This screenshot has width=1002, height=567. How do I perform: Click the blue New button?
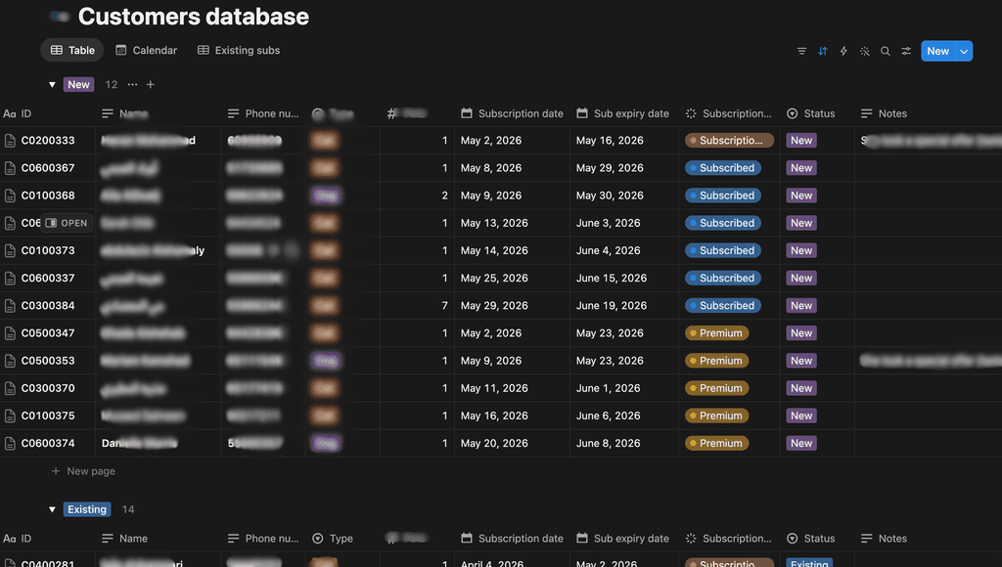coord(937,51)
